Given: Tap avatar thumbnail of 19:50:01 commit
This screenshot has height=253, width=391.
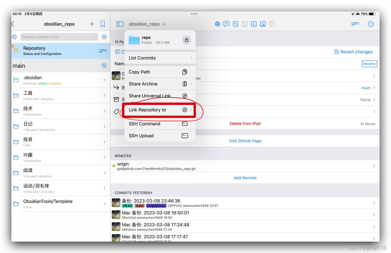Looking at the screenshot, I should 116,215.
